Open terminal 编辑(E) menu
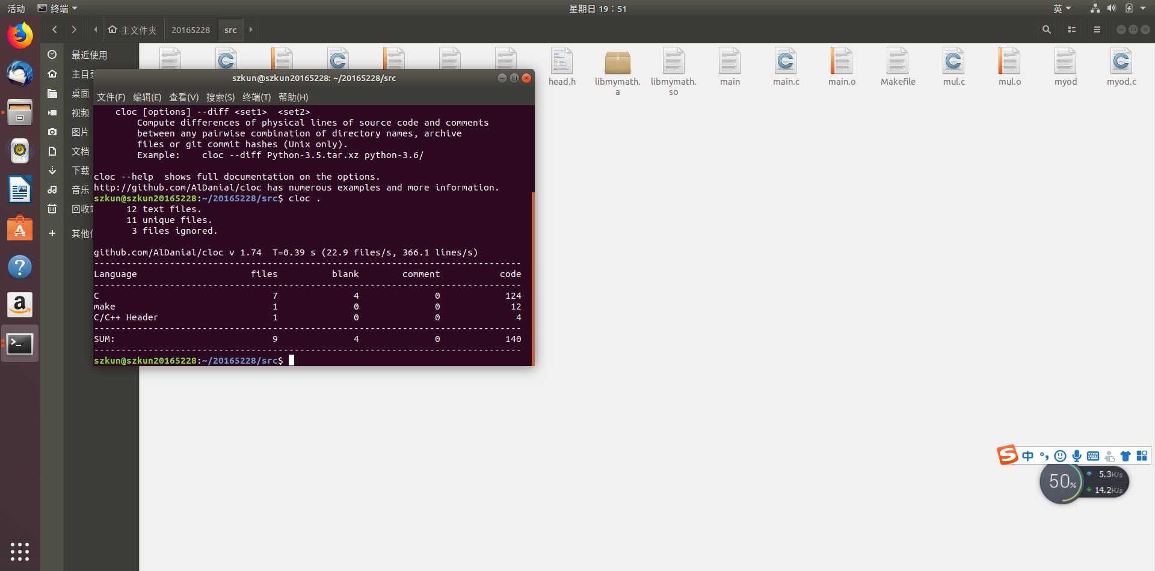 (147, 97)
